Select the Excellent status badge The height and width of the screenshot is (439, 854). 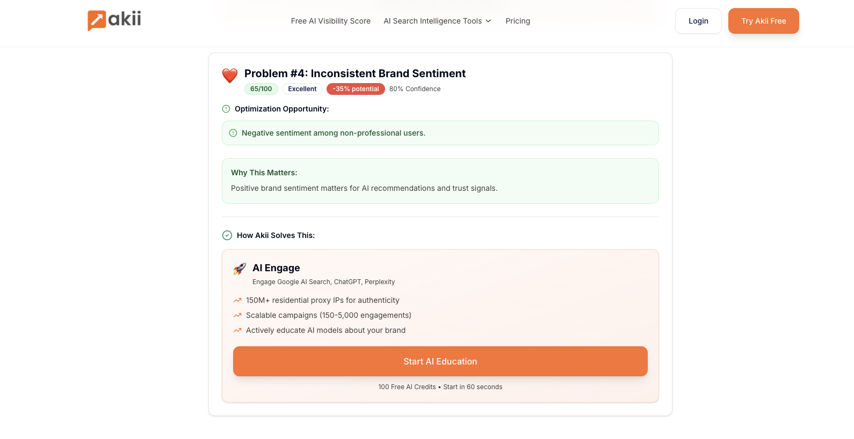[302, 88]
